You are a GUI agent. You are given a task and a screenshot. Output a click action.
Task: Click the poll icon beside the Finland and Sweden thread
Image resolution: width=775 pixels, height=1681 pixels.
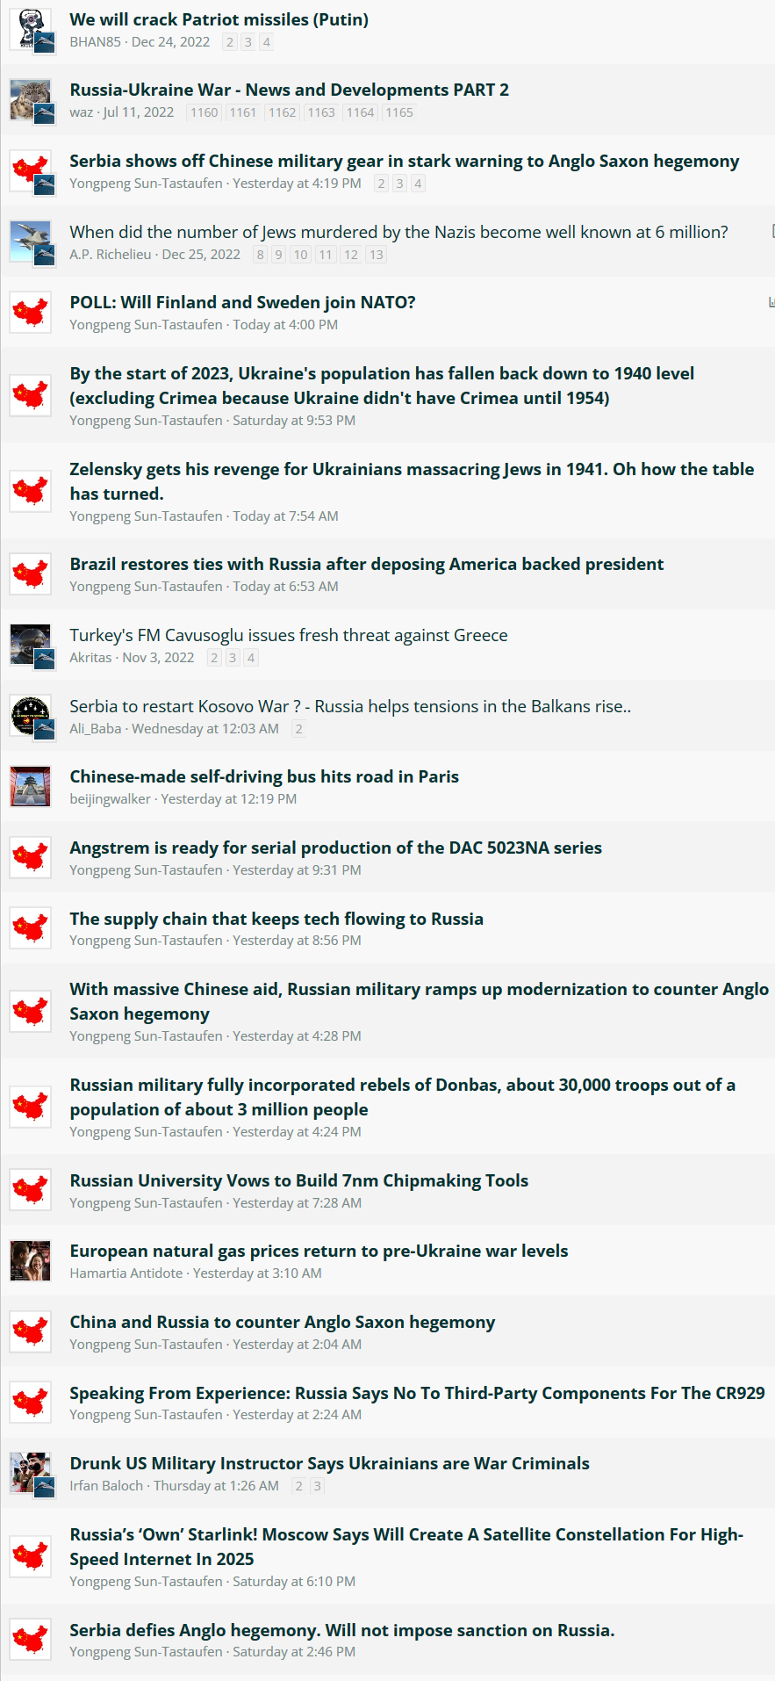pos(771,302)
